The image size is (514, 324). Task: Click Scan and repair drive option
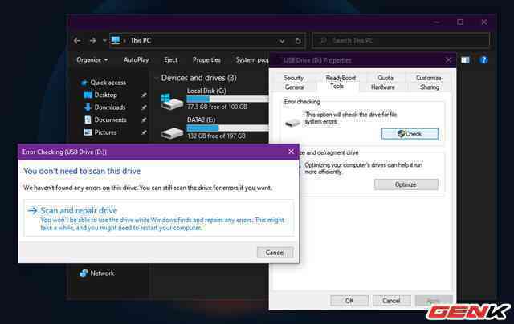159,218
